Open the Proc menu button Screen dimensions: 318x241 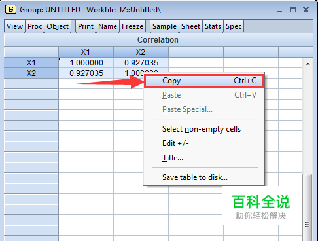pos(35,26)
